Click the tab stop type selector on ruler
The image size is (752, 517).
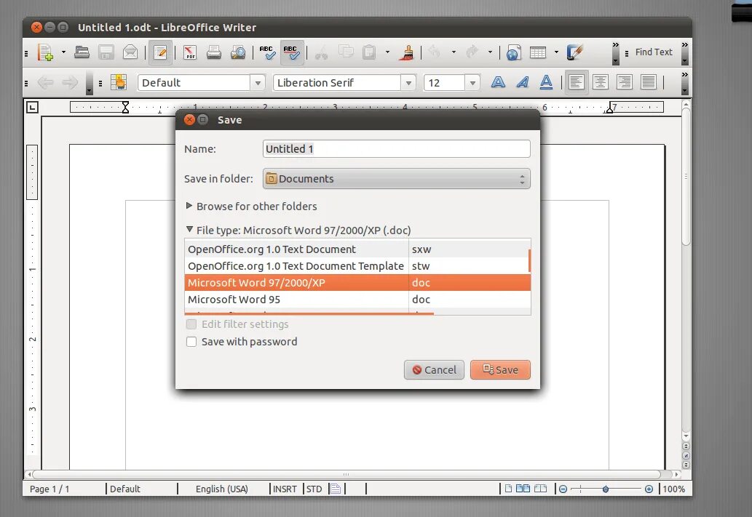[x=32, y=107]
